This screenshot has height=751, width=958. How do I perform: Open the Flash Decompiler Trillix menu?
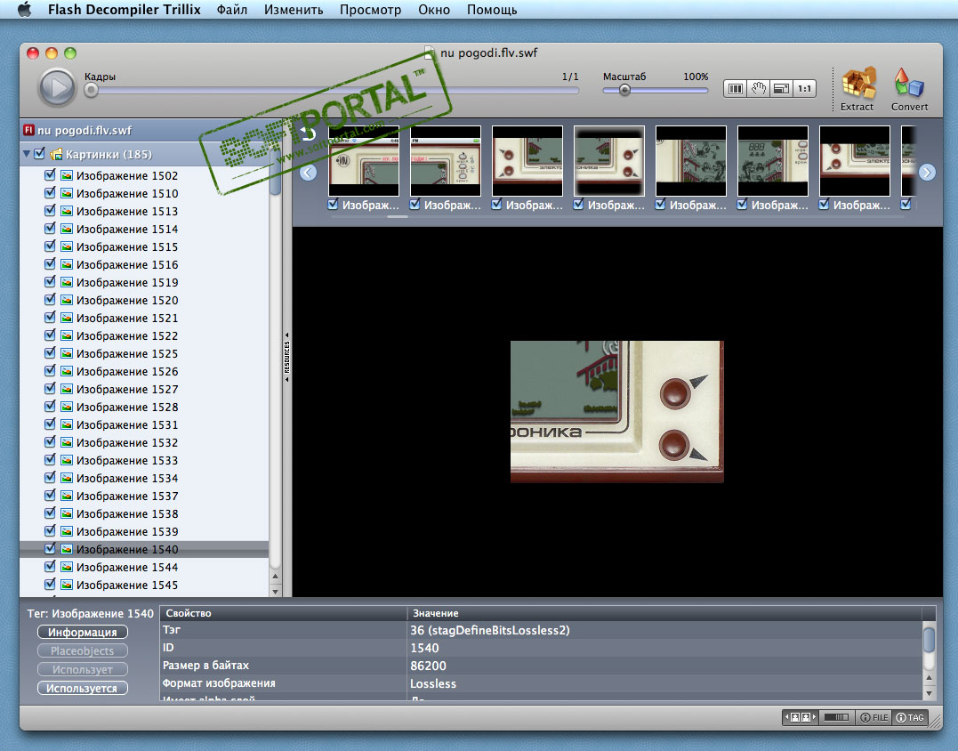[124, 9]
